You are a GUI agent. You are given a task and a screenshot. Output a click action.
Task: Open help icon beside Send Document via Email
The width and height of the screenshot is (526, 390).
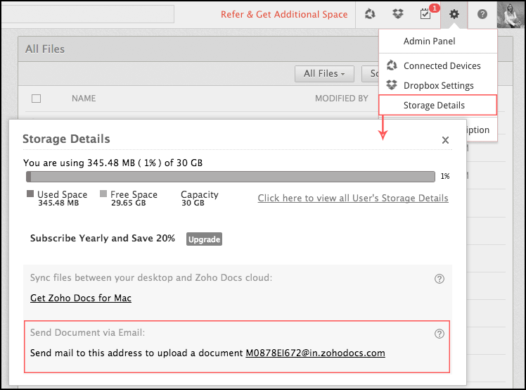click(440, 334)
